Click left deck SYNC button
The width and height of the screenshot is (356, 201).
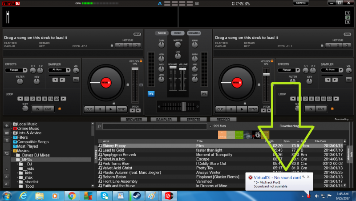point(121,109)
